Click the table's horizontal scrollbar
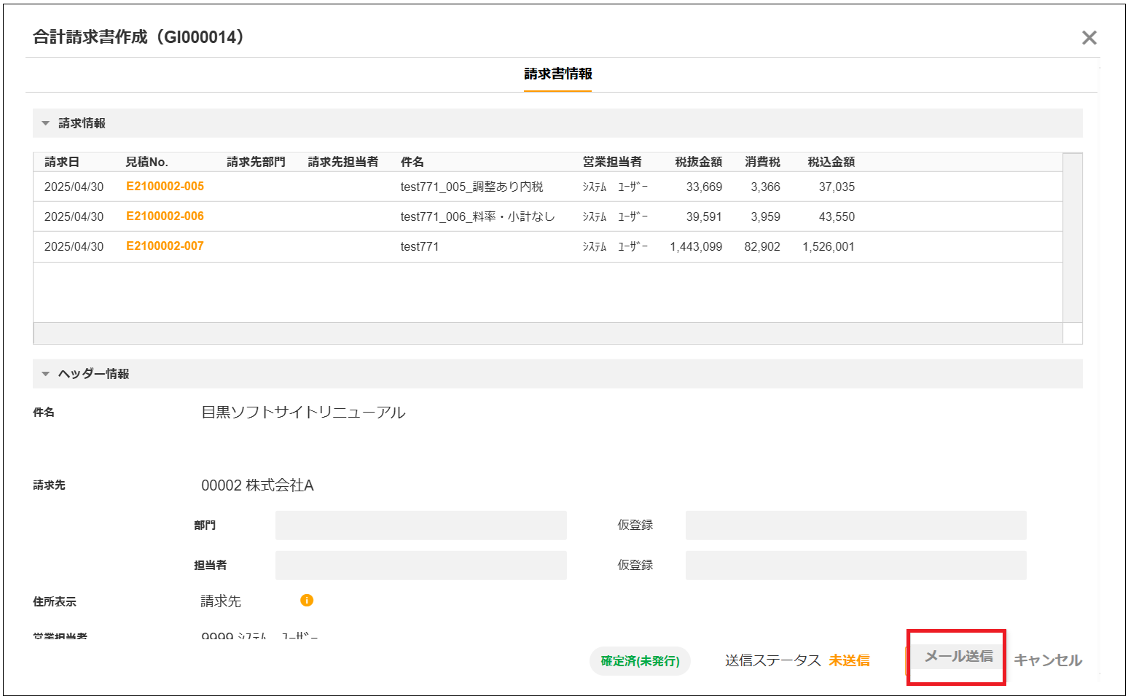Viewport: 1128px width, 699px height. (x=548, y=333)
